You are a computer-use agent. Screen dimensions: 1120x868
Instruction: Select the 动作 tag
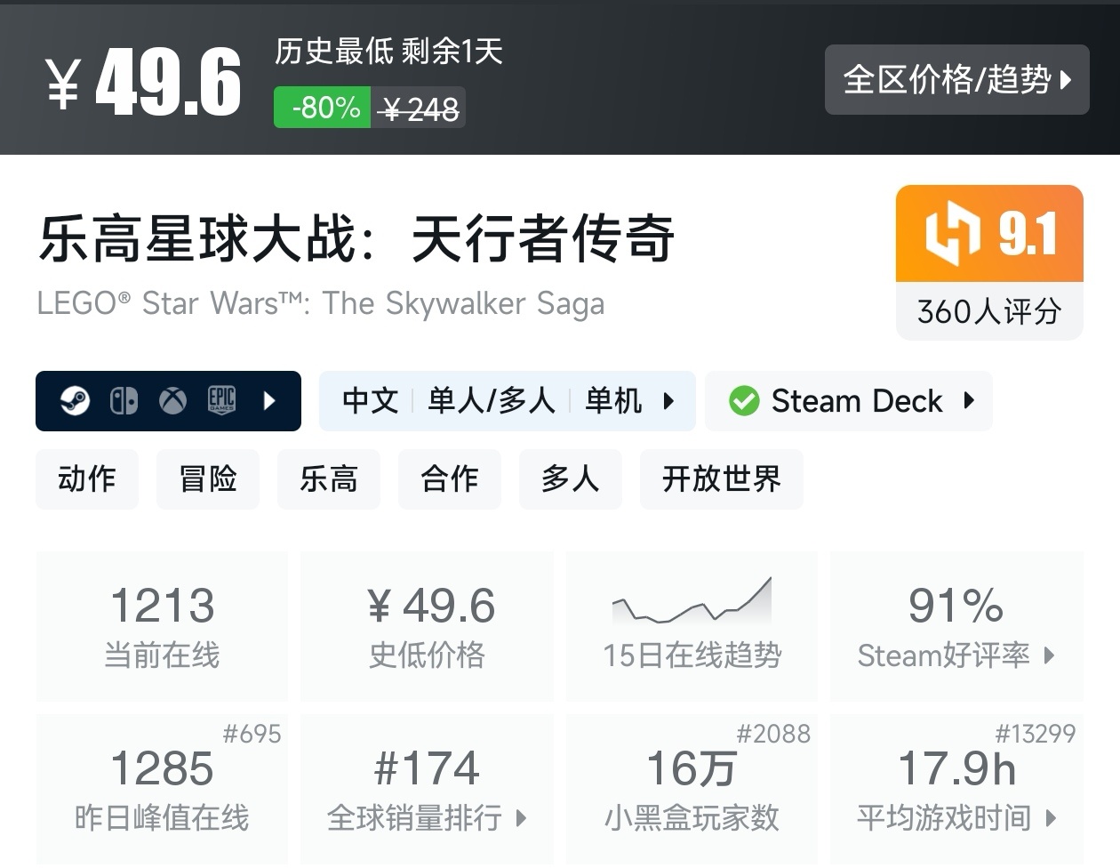click(87, 479)
